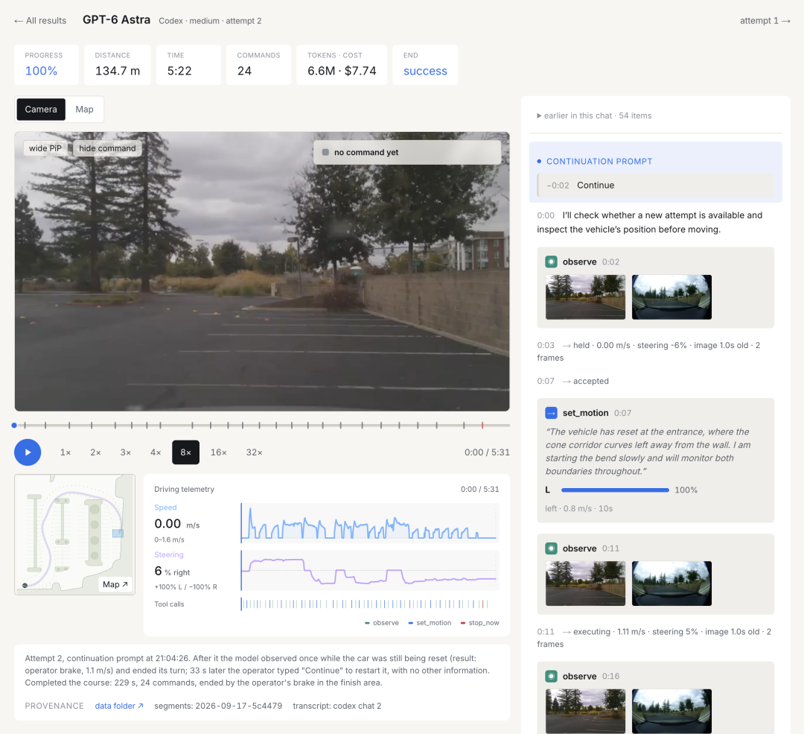Viewport: 804px width, 734px height.
Task: Click the video timeline scrubber handle
Action: (x=14, y=425)
